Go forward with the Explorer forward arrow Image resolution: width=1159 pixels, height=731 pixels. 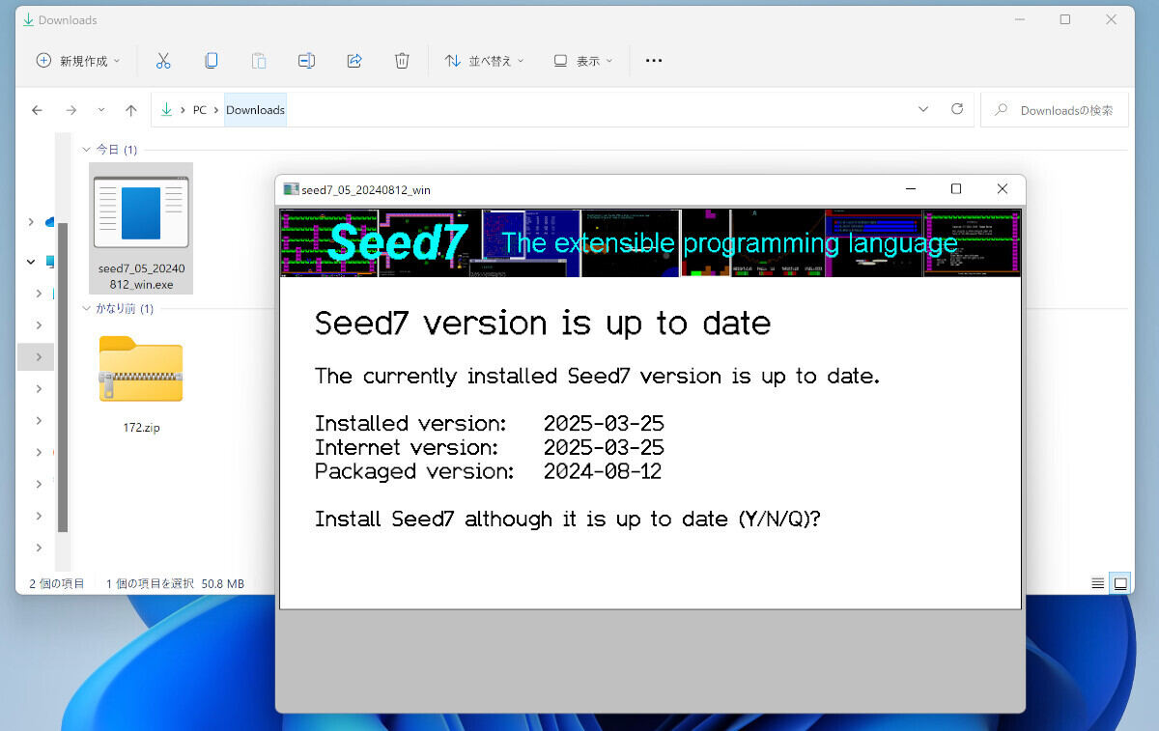click(x=71, y=110)
